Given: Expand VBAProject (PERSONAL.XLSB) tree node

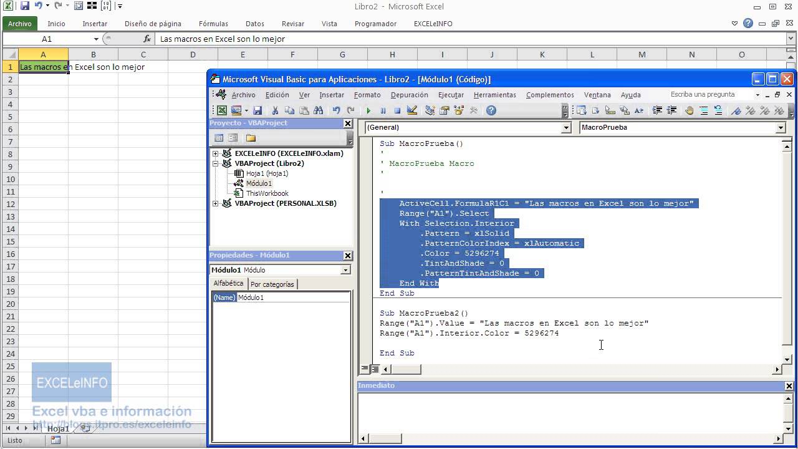Looking at the screenshot, I should point(216,203).
